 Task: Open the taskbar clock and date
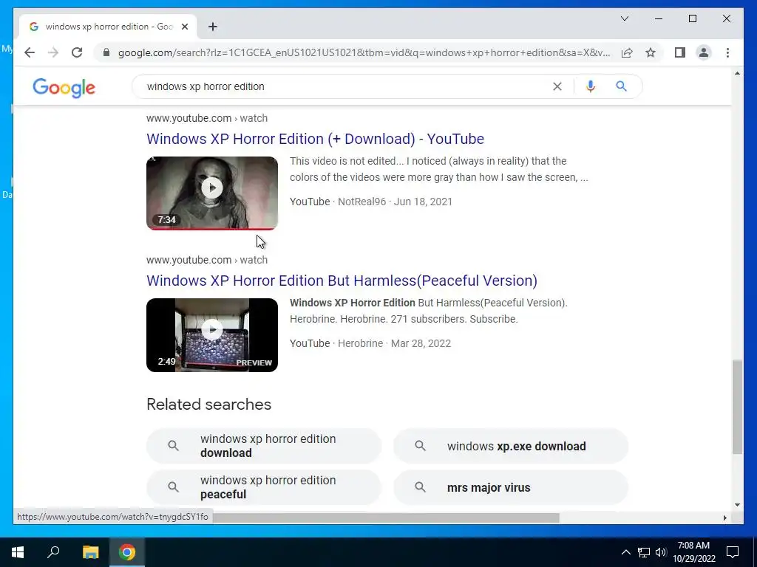click(x=693, y=552)
